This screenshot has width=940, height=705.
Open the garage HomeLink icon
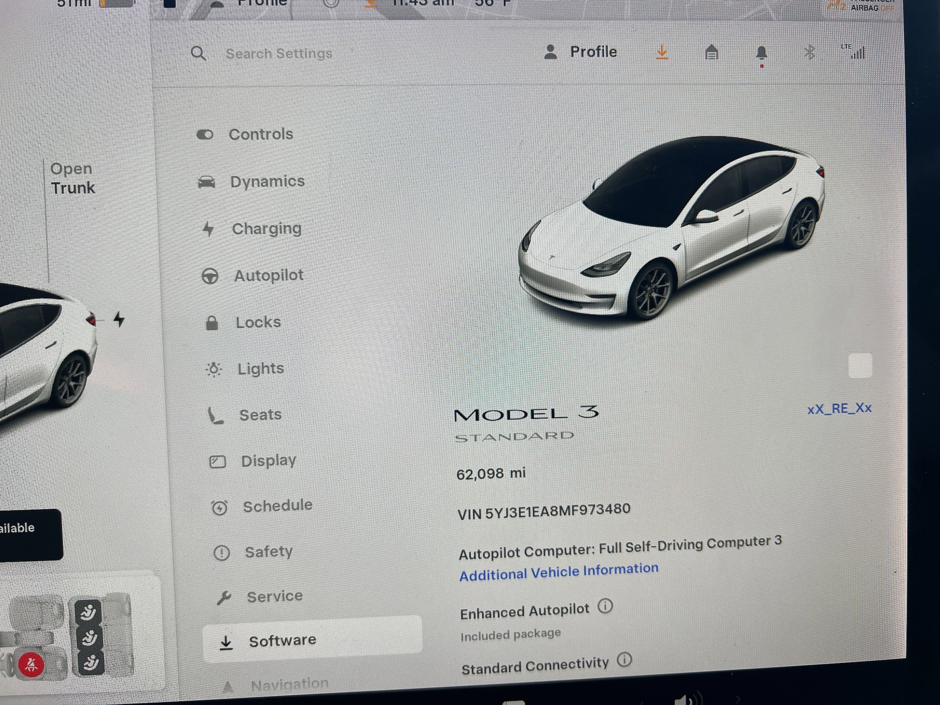tap(711, 53)
